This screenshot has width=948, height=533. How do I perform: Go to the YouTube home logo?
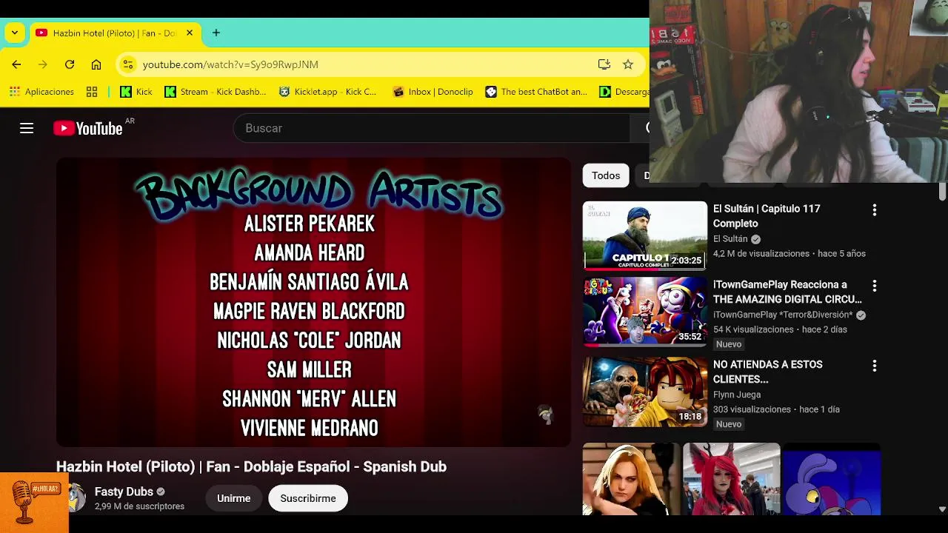tap(87, 128)
